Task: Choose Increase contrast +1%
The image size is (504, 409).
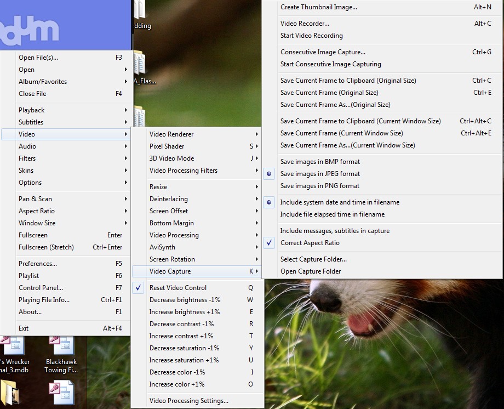Action: click(197, 336)
